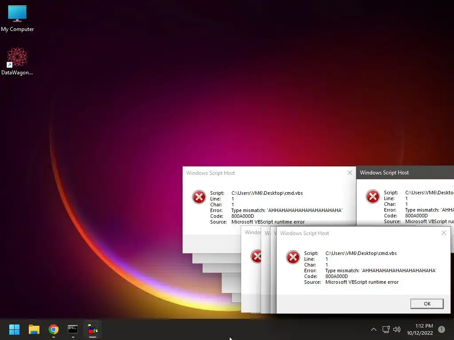This screenshot has width=454, height=340.
Task: Close the front Windows Script Host dialog
Action: (443, 233)
